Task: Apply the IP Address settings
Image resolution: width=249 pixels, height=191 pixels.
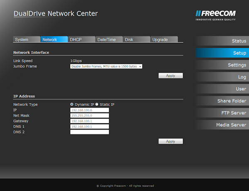Action: 171,141
